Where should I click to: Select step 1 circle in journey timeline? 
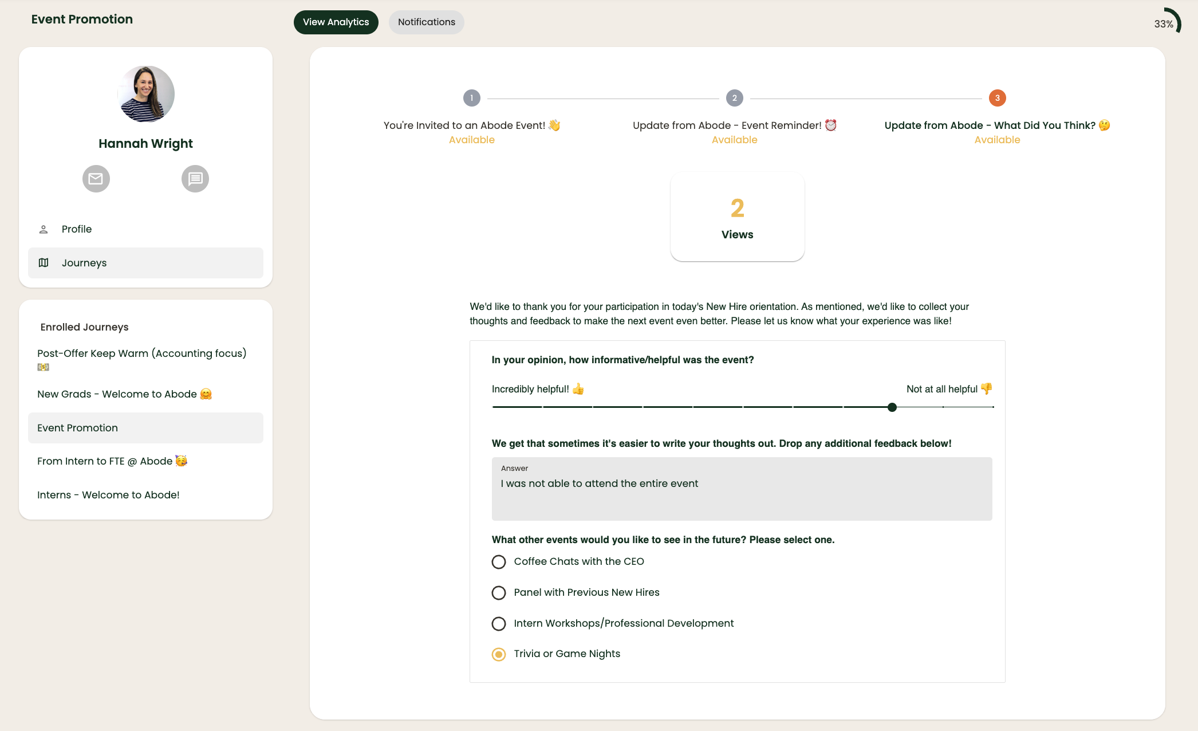point(472,98)
